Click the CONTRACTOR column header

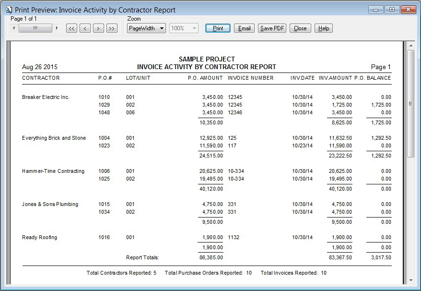(41, 78)
